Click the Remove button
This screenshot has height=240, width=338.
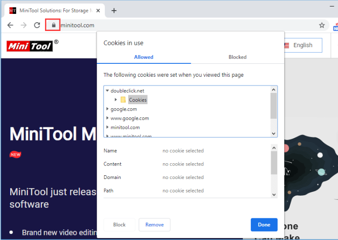point(155,225)
